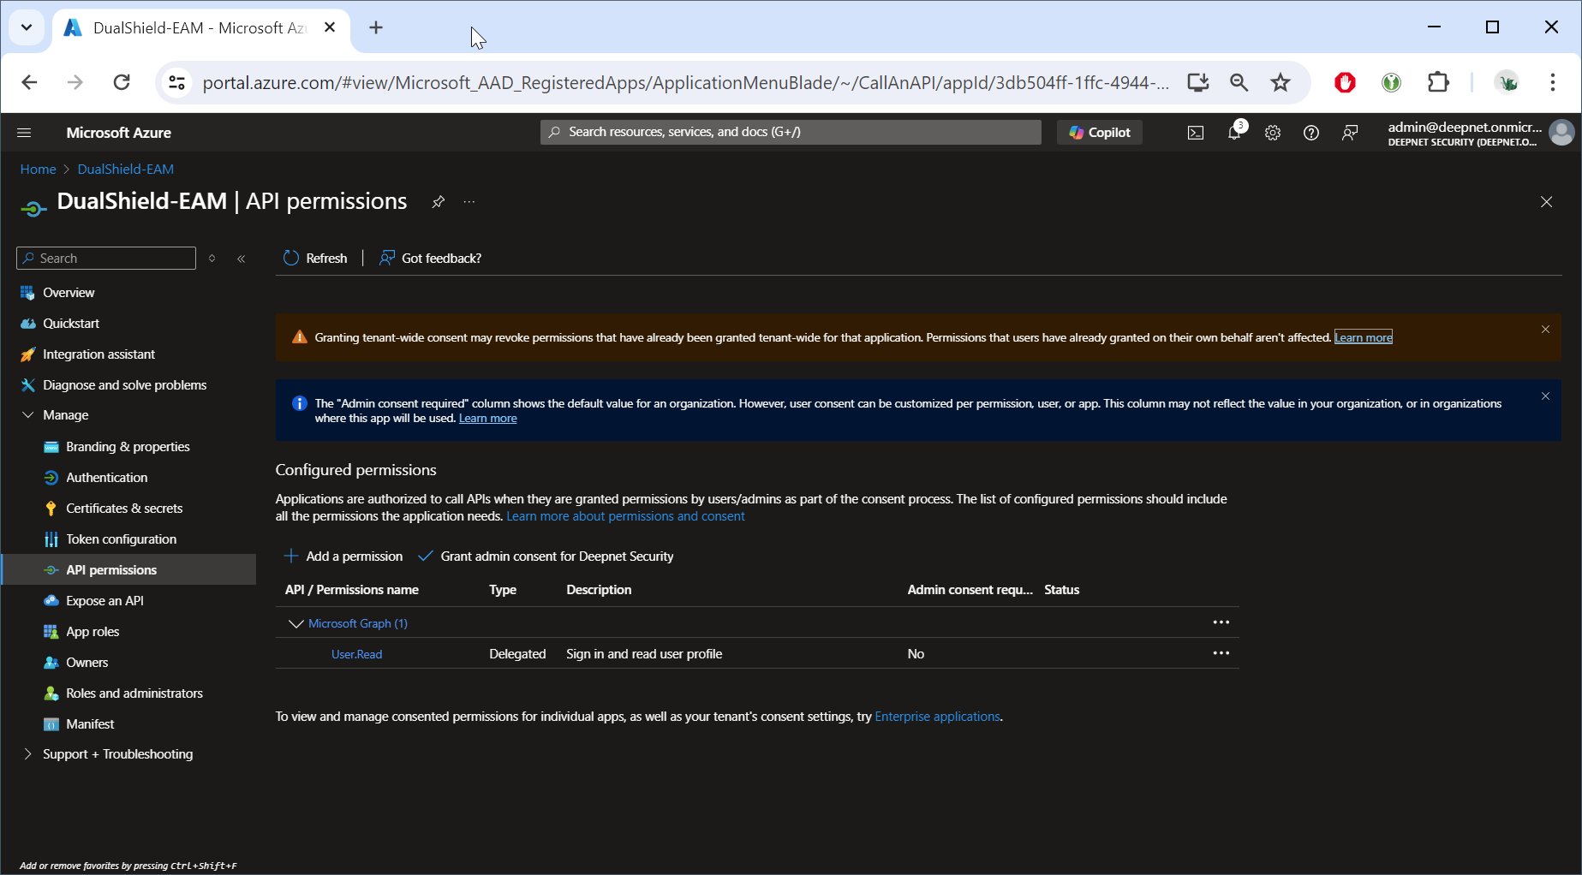Collapse the Microsoft Graph permissions group
This screenshot has width=1582, height=875.
click(x=296, y=623)
